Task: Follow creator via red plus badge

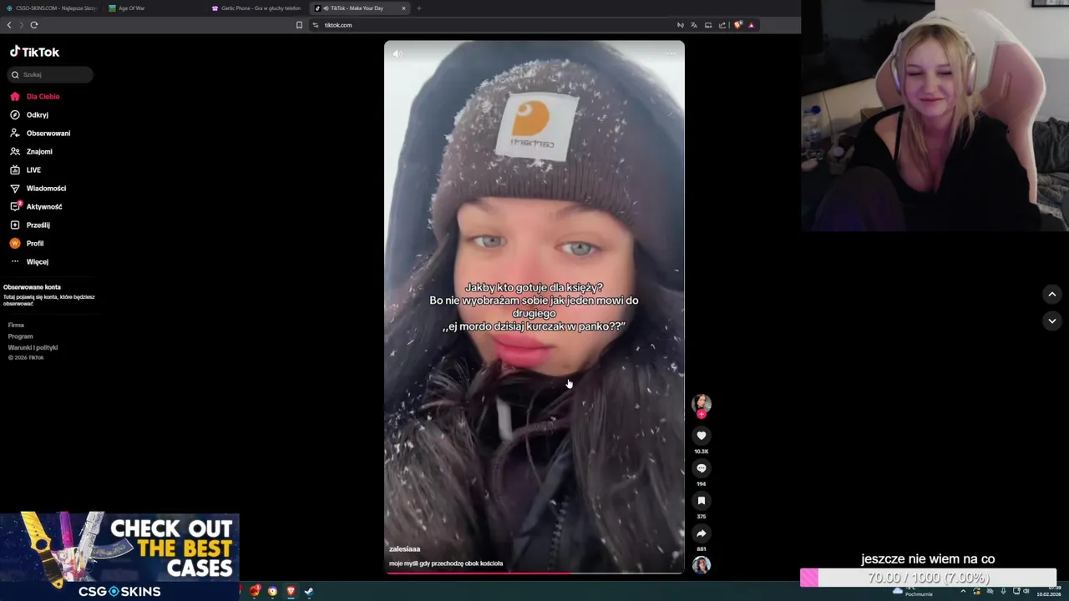Action: 702,414
